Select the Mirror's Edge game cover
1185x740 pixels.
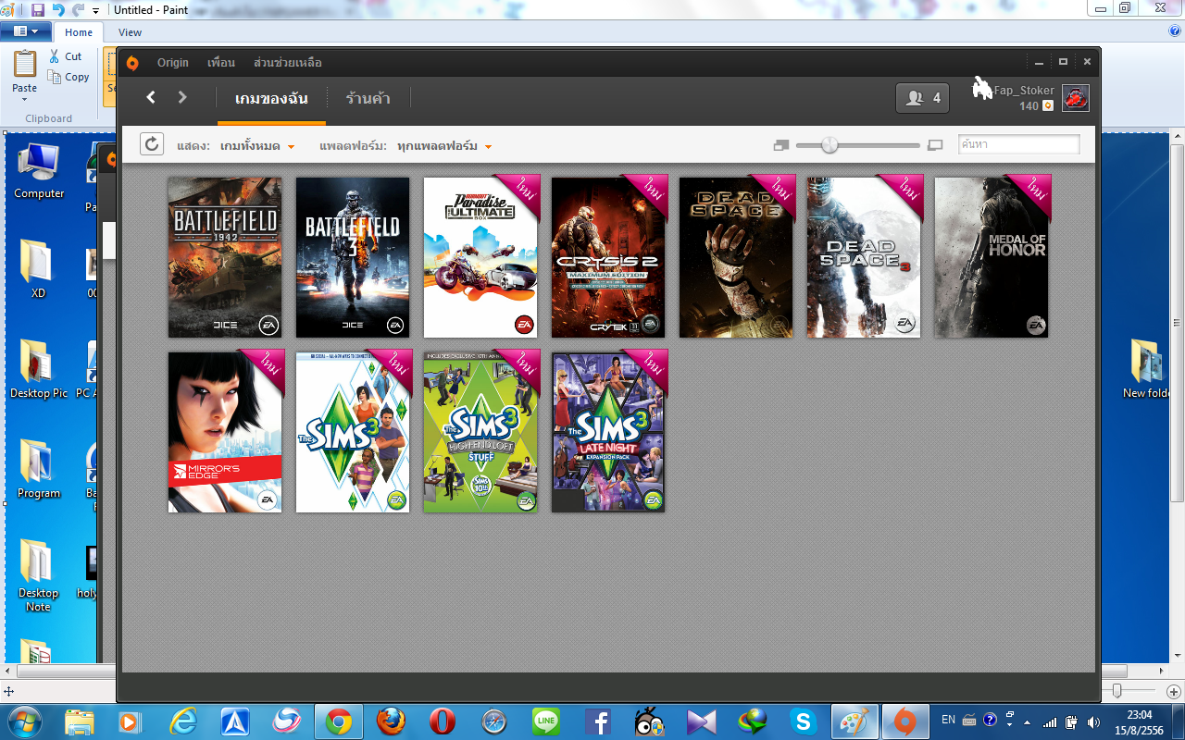pos(225,431)
